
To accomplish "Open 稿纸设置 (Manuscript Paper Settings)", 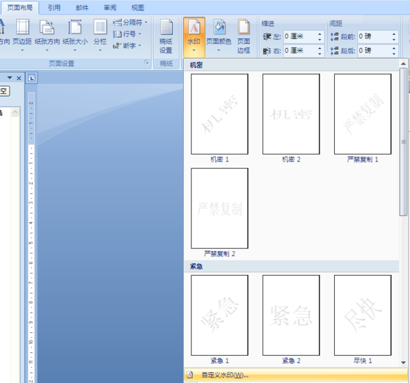I will point(166,36).
